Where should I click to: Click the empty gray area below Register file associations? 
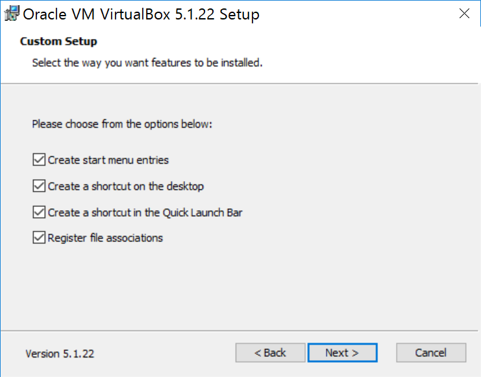tap(240, 288)
